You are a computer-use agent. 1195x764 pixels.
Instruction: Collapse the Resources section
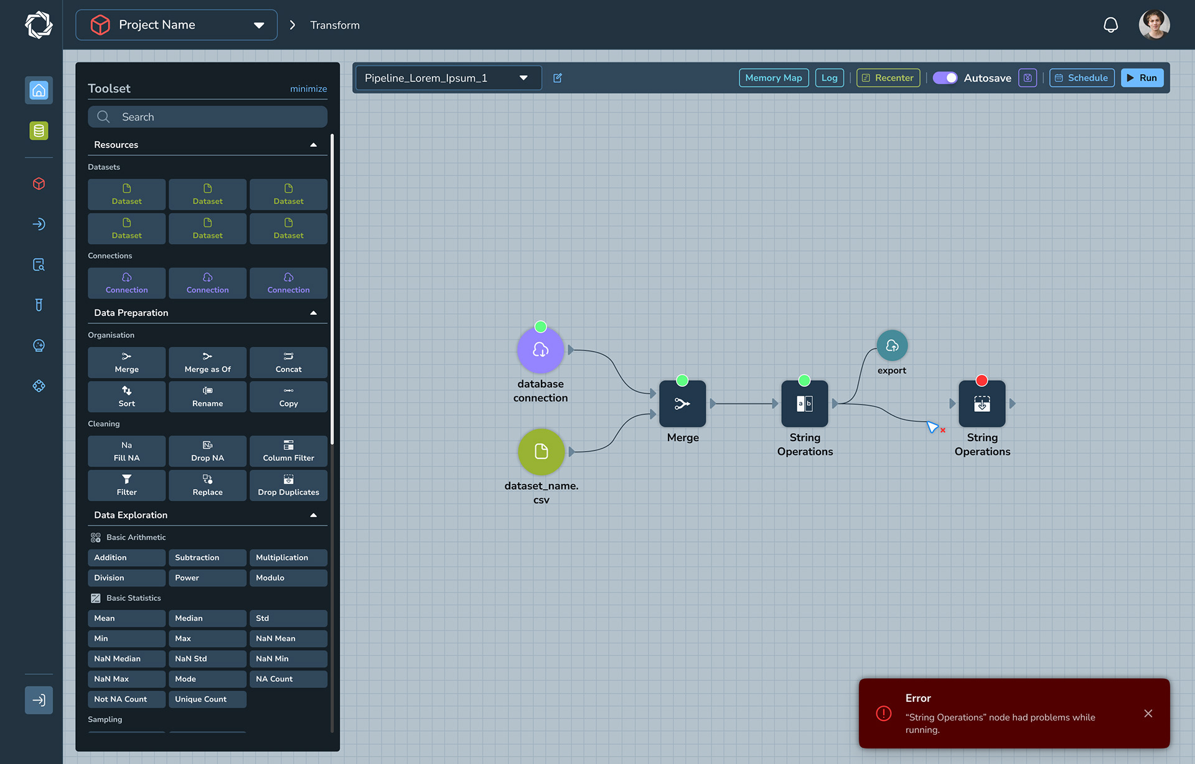coord(313,145)
